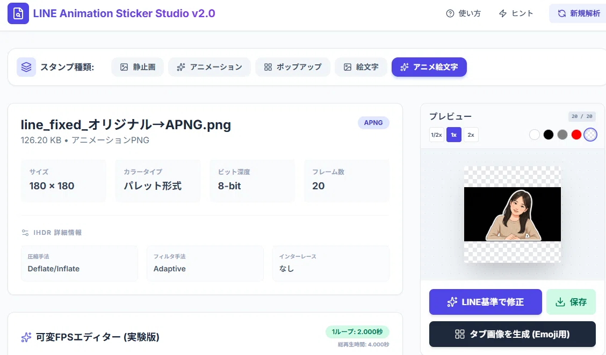Click the 1ループ: 2.000秒 badge

pyautogui.click(x=357, y=332)
